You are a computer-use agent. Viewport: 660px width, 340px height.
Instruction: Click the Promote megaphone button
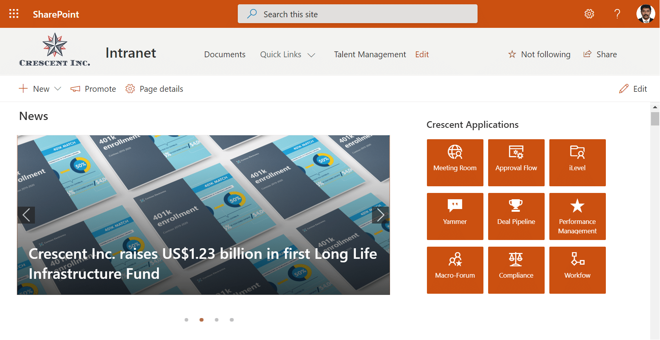tap(93, 89)
